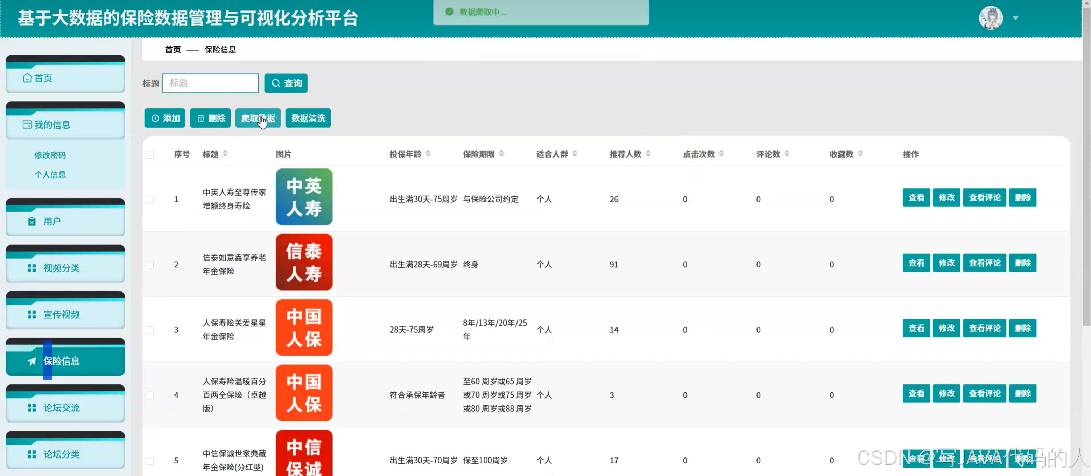
Task: Click the home icon in the sidebar
Action: 27,78
